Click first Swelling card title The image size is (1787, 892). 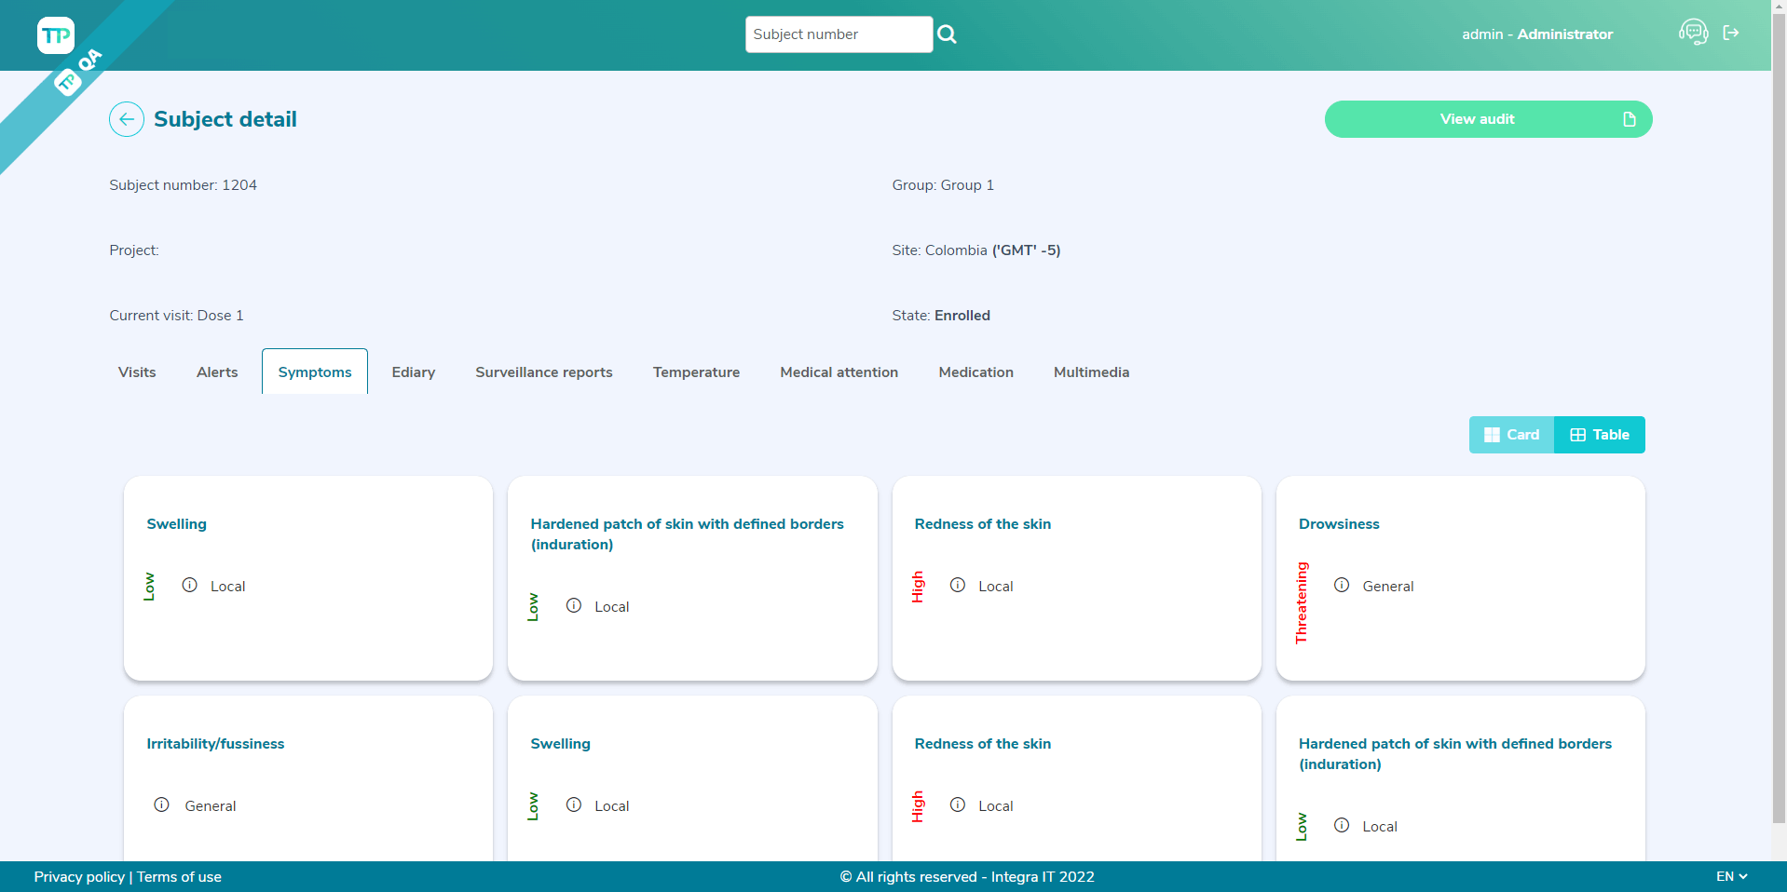pos(176,523)
